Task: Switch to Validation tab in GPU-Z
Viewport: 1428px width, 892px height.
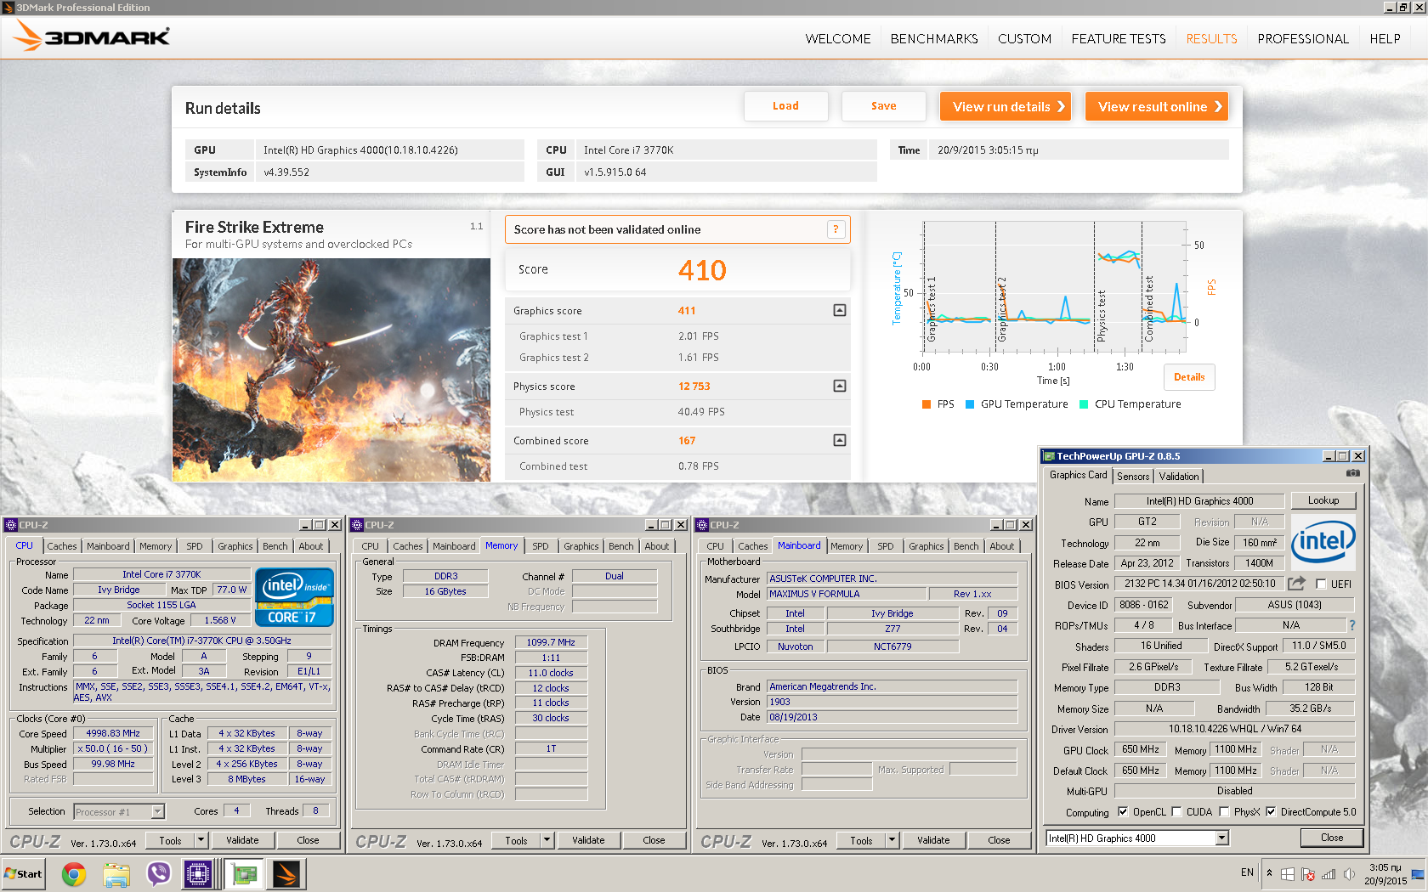Action: tap(1179, 477)
